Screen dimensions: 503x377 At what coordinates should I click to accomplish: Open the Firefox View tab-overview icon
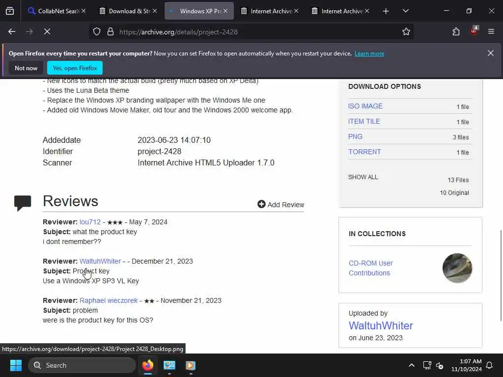[x=10, y=11]
